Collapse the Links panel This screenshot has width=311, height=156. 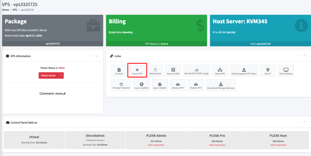point(304,55)
